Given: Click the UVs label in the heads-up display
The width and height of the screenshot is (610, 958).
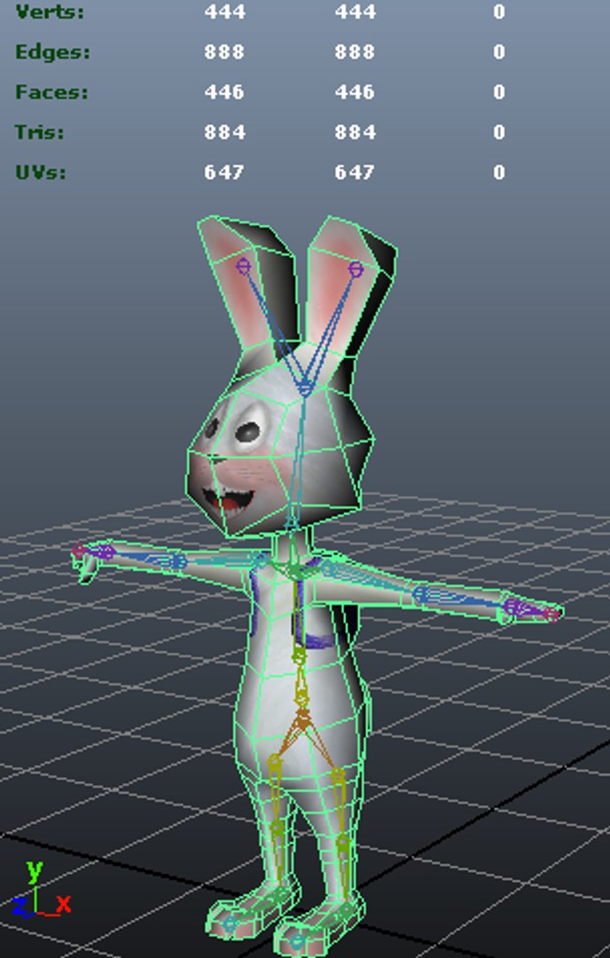Looking at the screenshot, I should point(40,172).
